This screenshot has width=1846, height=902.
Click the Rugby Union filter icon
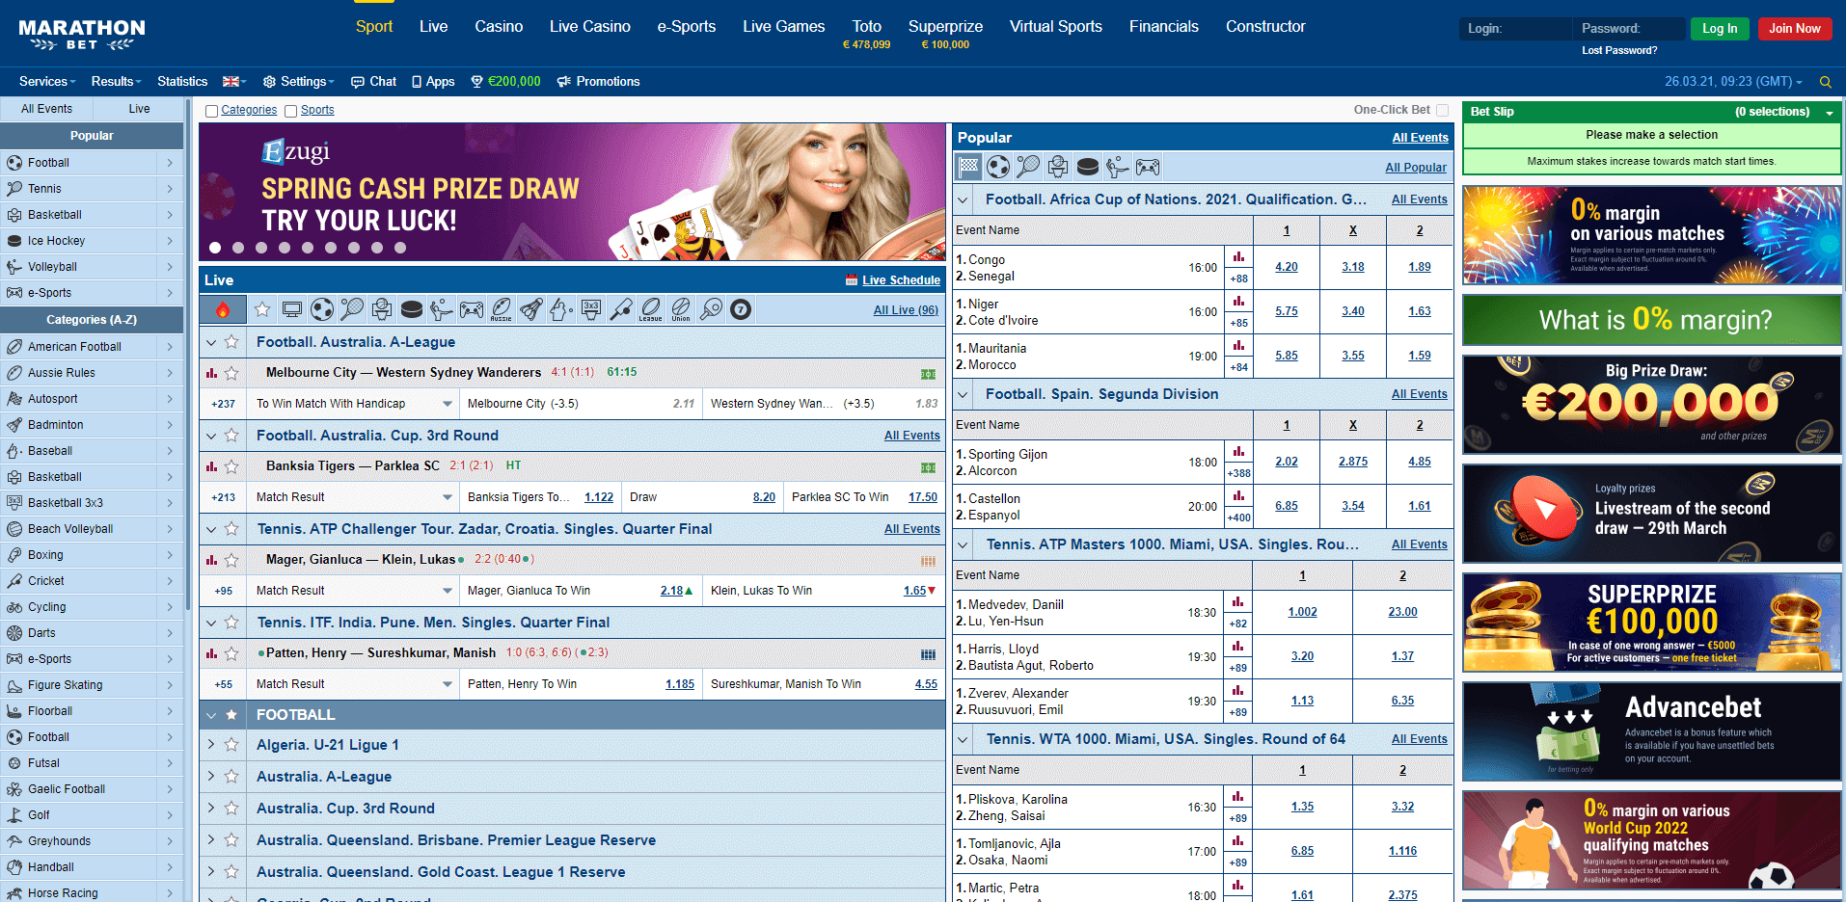(x=680, y=308)
